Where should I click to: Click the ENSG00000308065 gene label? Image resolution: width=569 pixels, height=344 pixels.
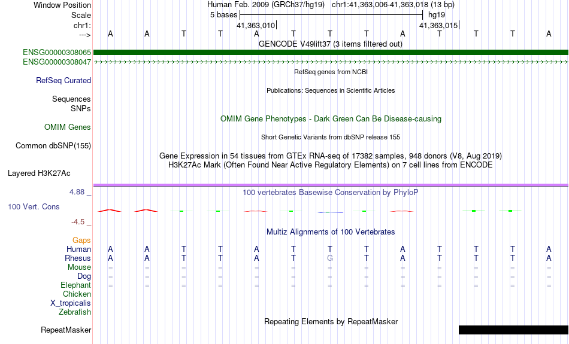[x=57, y=53]
